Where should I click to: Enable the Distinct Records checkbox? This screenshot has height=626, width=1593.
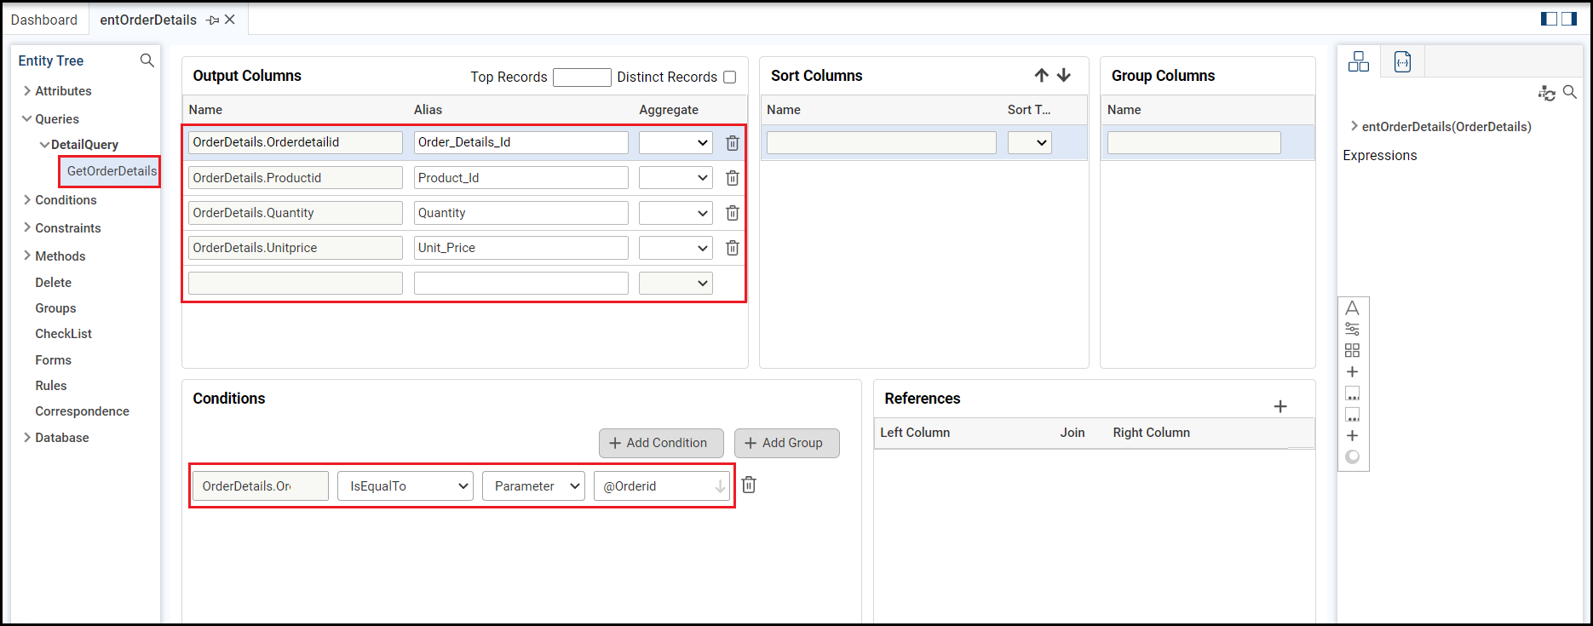pyautogui.click(x=729, y=78)
